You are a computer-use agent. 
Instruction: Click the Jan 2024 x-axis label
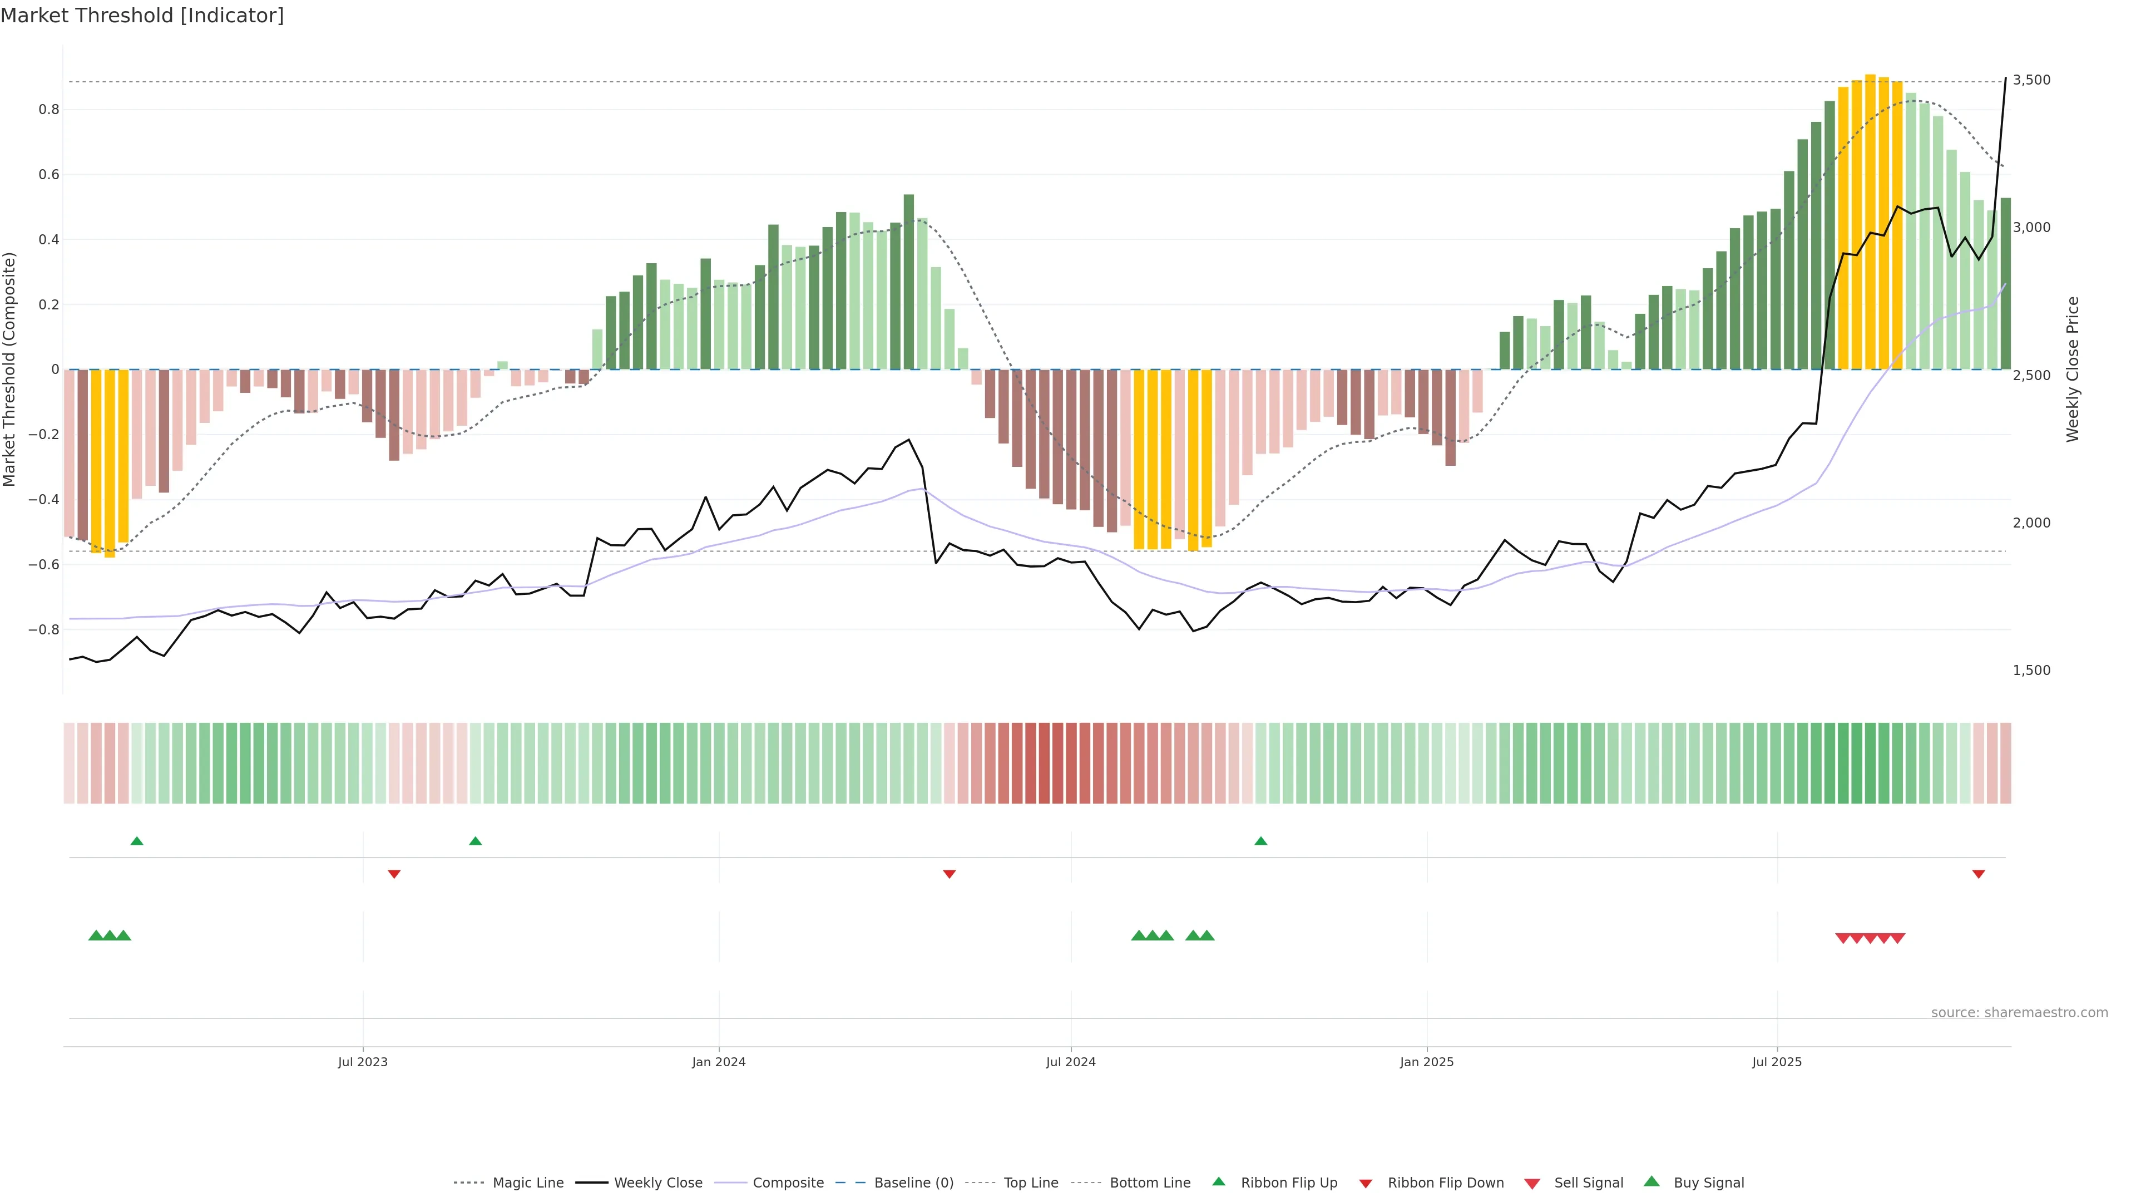tap(719, 1062)
